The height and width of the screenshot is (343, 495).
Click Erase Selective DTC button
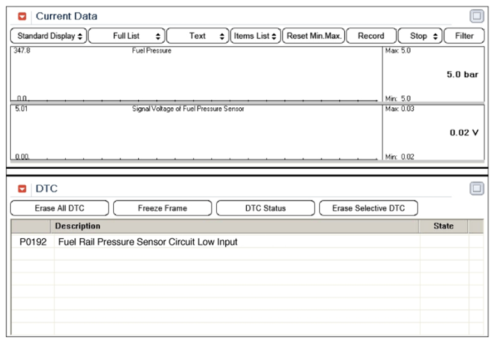(x=368, y=208)
